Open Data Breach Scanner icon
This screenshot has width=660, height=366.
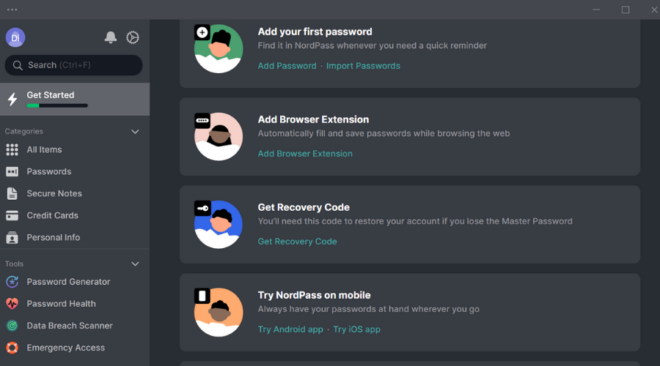click(12, 326)
